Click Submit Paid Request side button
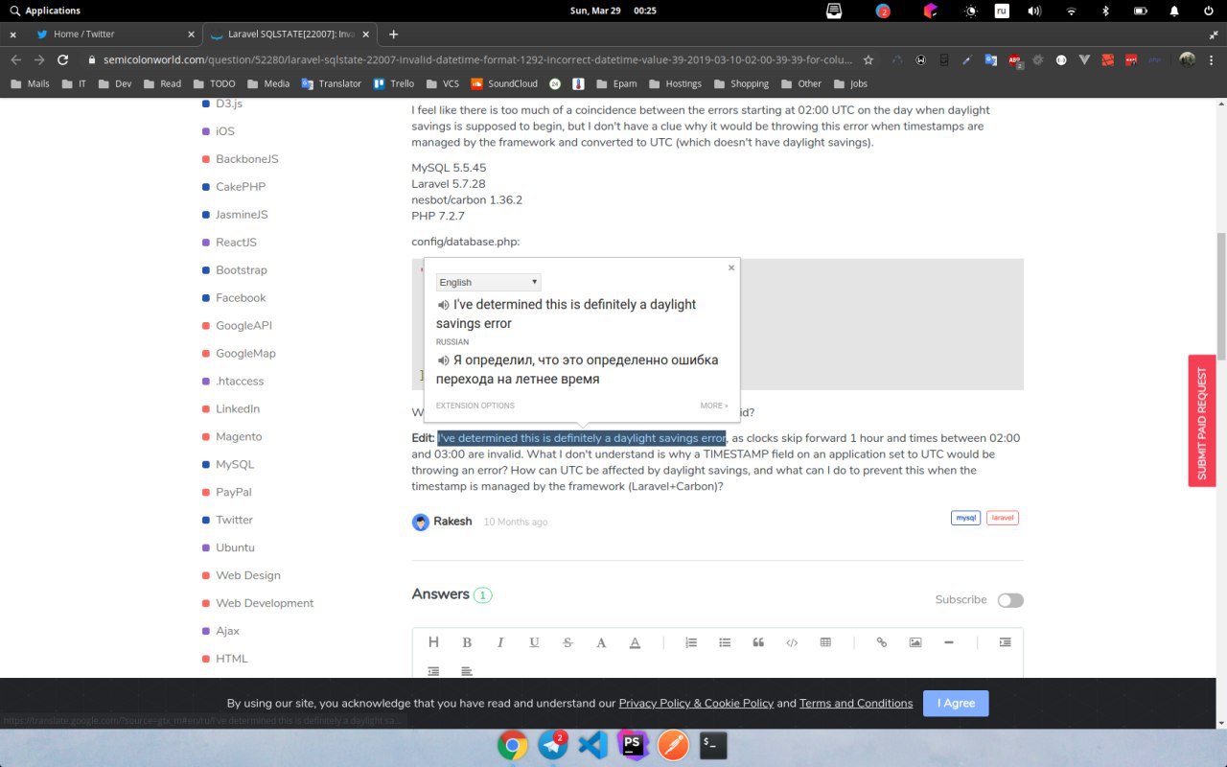Screen dimensions: 1227x767 pos(1202,421)
